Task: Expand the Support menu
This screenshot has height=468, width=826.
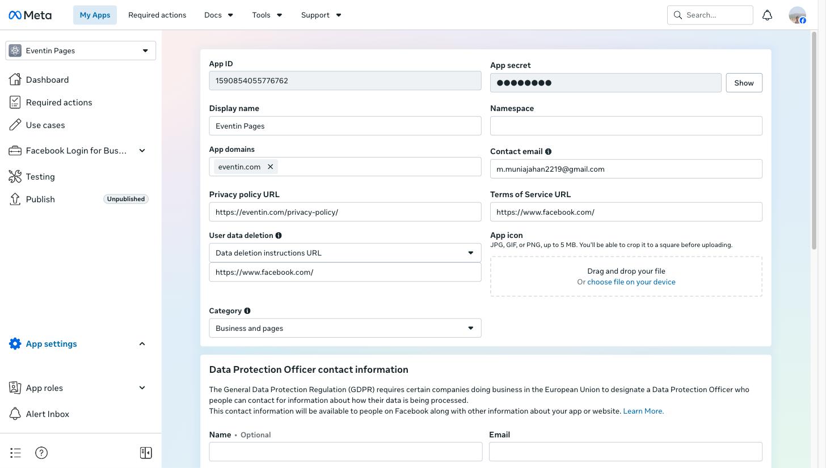Action: point(321,15)
